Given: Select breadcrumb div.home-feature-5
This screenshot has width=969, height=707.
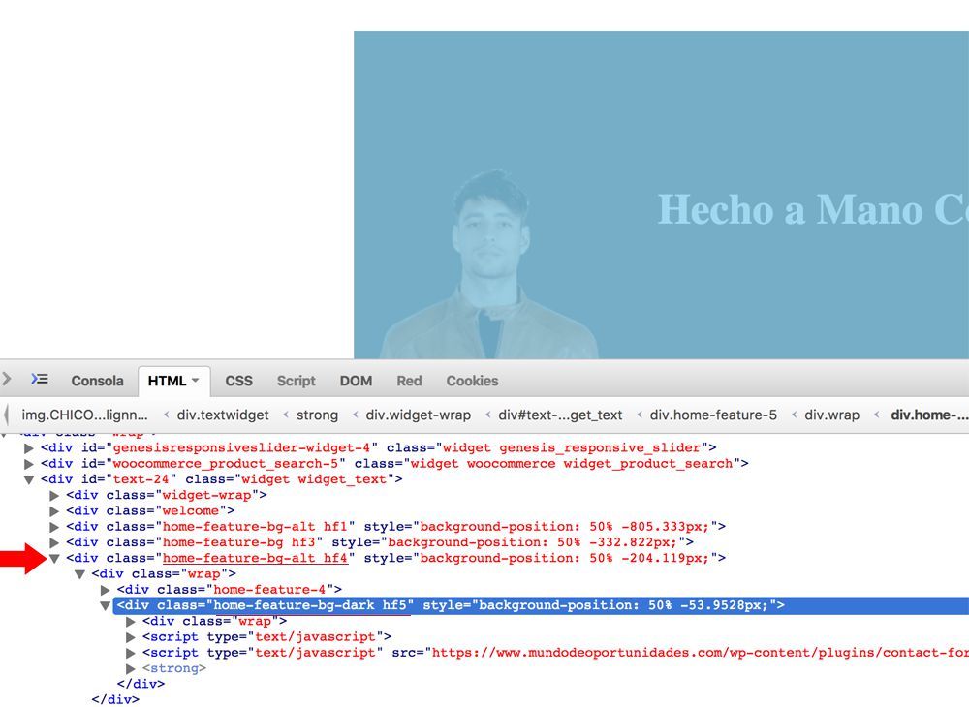Looking at the screenshot, I should point(713,415).
